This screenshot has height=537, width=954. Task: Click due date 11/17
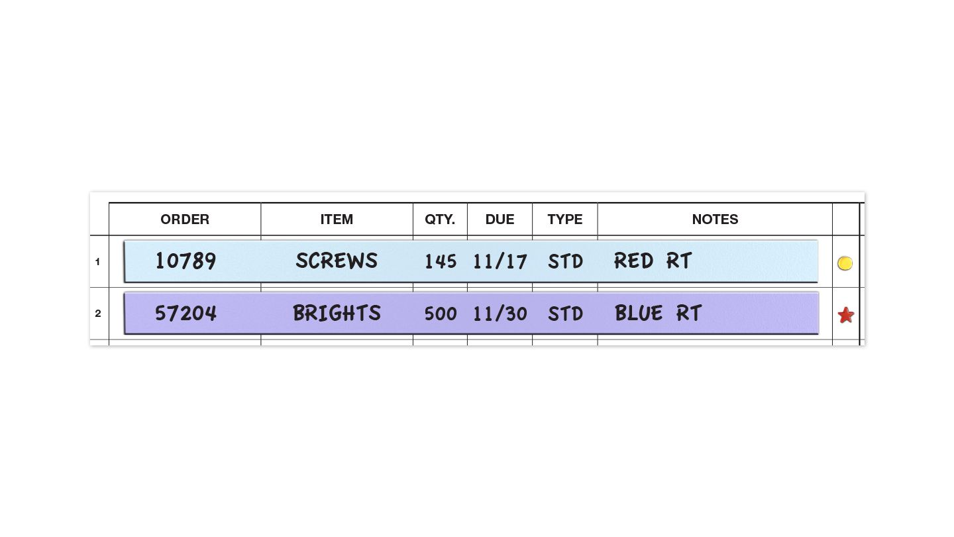click(x=500, y=262)
